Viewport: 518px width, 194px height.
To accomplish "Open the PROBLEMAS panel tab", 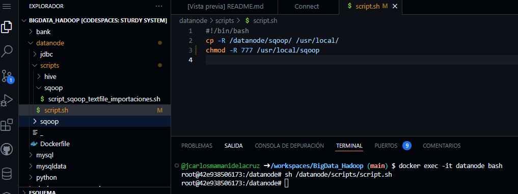I will click(x=197, y=146).
